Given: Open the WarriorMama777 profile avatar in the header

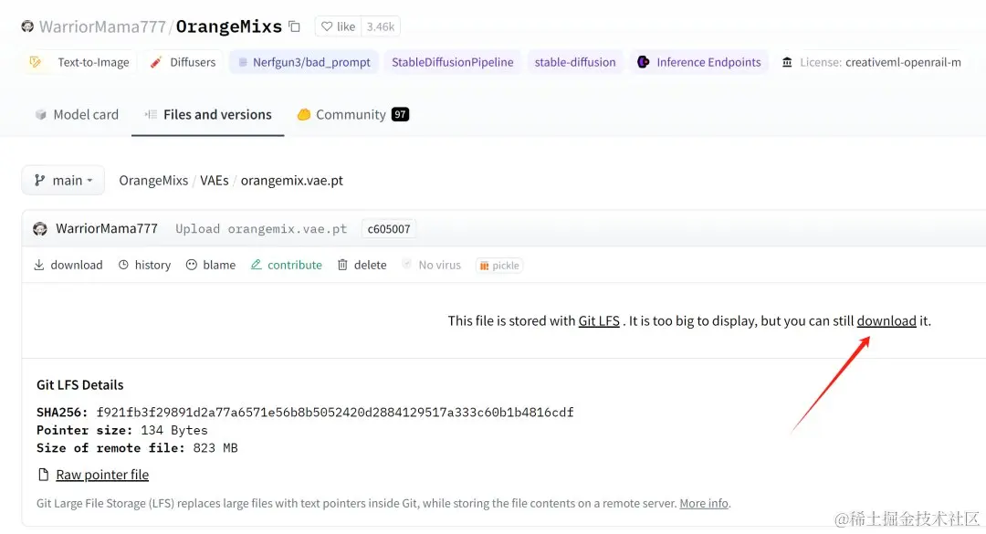Looking at the screenshot, I should [x=27, y=26].
